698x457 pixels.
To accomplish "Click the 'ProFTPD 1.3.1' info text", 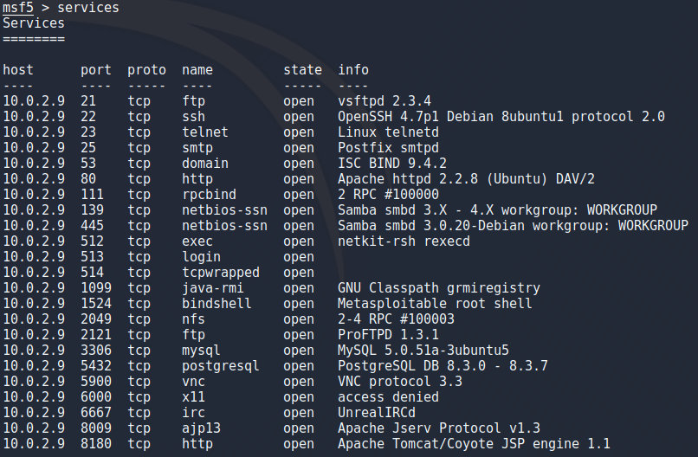I will [x=388, y=335].
